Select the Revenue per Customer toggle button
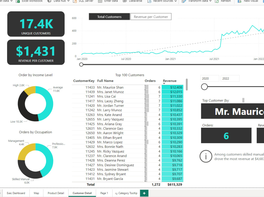This screenshot has height=197, width=264. [x=151, y=17]
